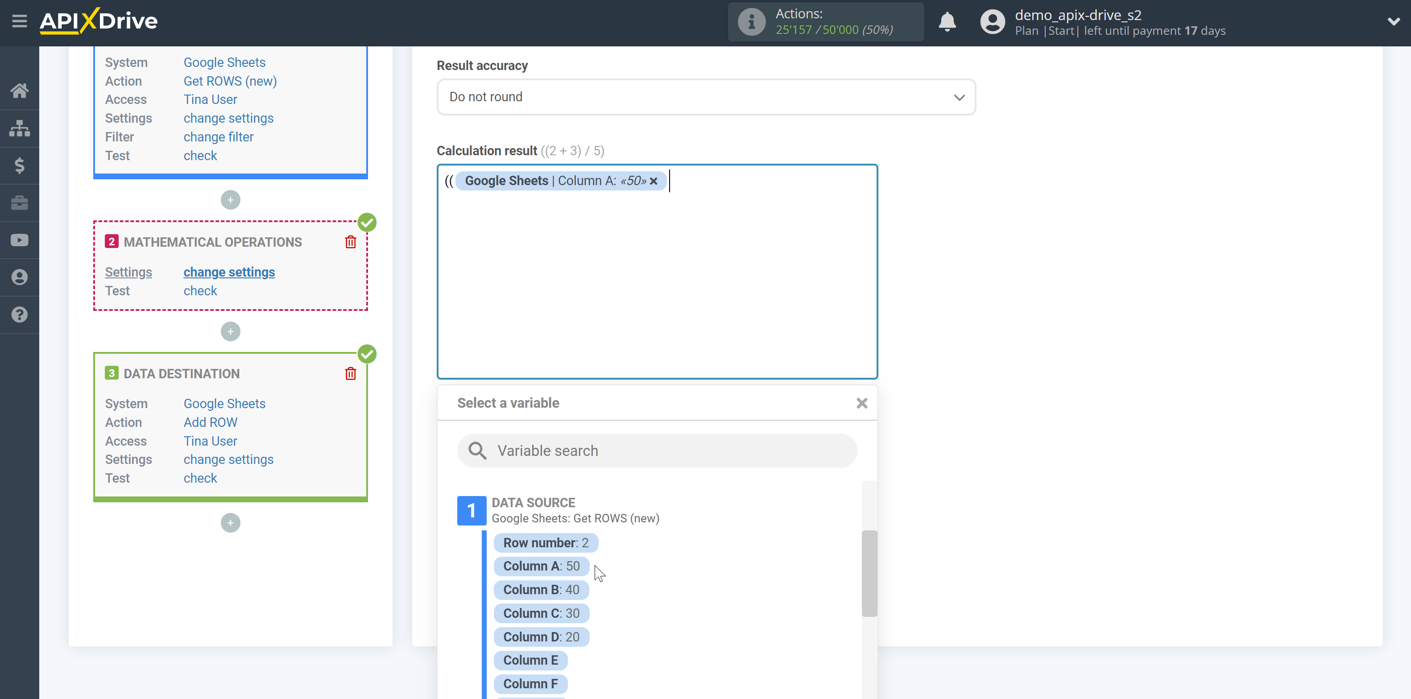Remove Google Sheets Column A tag

click(654, 181)
